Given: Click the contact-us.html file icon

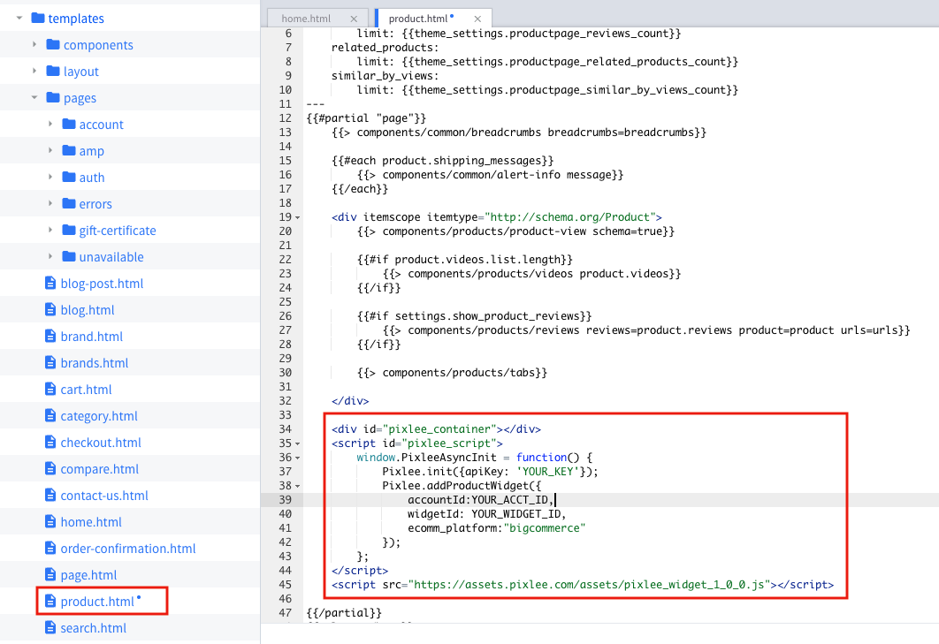Looking at the screenshot, I should pyautogui.click(x=51, y=495).
